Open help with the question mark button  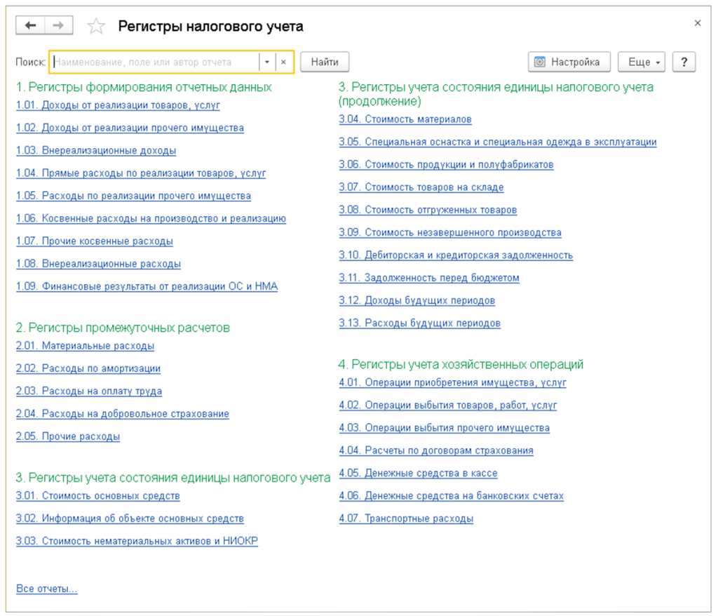[684, 62]
